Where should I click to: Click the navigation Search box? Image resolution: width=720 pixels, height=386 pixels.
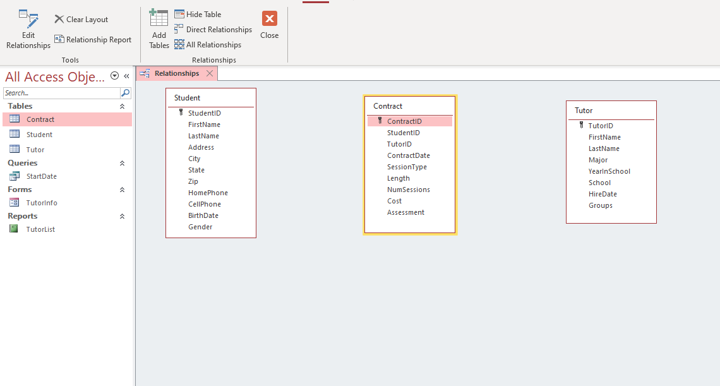[61, 93]
